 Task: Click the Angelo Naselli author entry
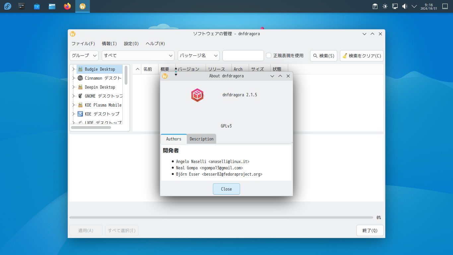213,162
